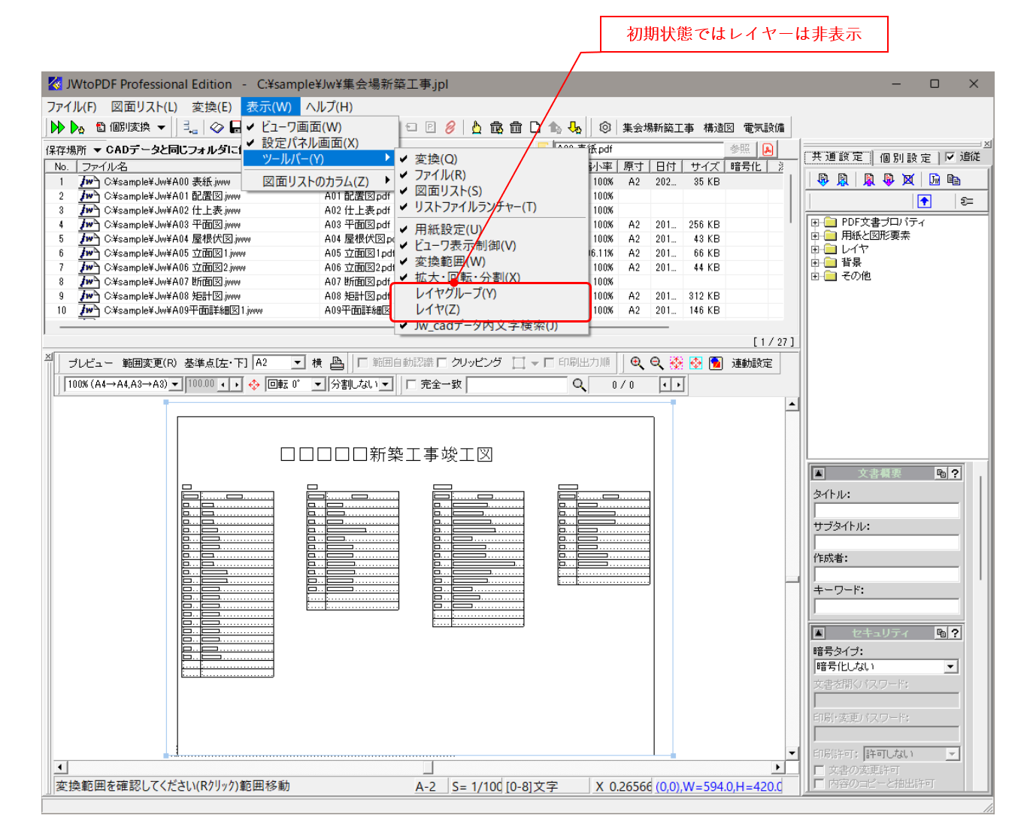
Task: Toggle the 追従 checkbox
Action: 950,157
